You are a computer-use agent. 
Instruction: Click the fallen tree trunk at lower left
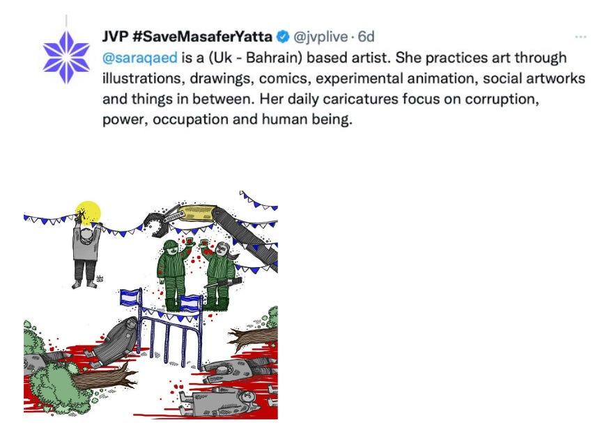click(104, 378)
